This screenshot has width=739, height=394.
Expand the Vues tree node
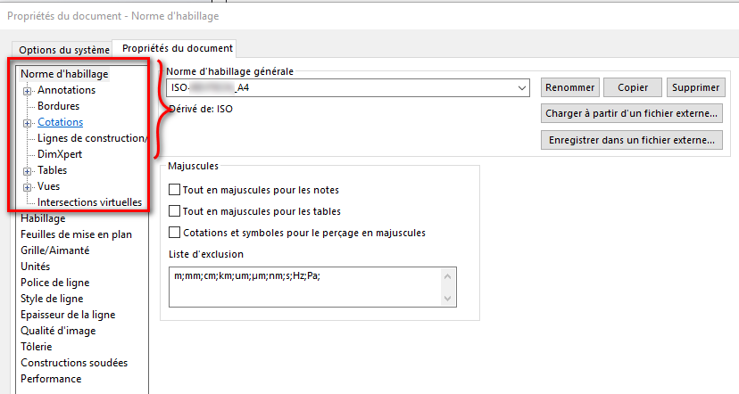click(28, 187)
